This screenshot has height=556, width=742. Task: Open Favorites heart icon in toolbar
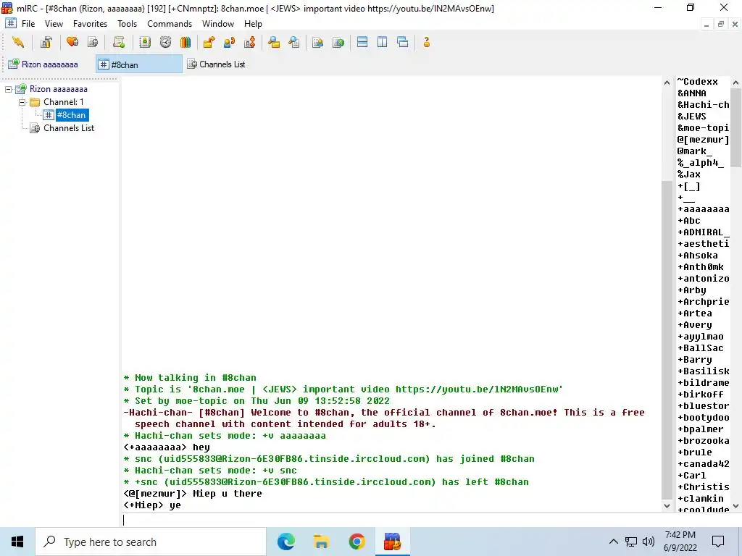point(72,43)
